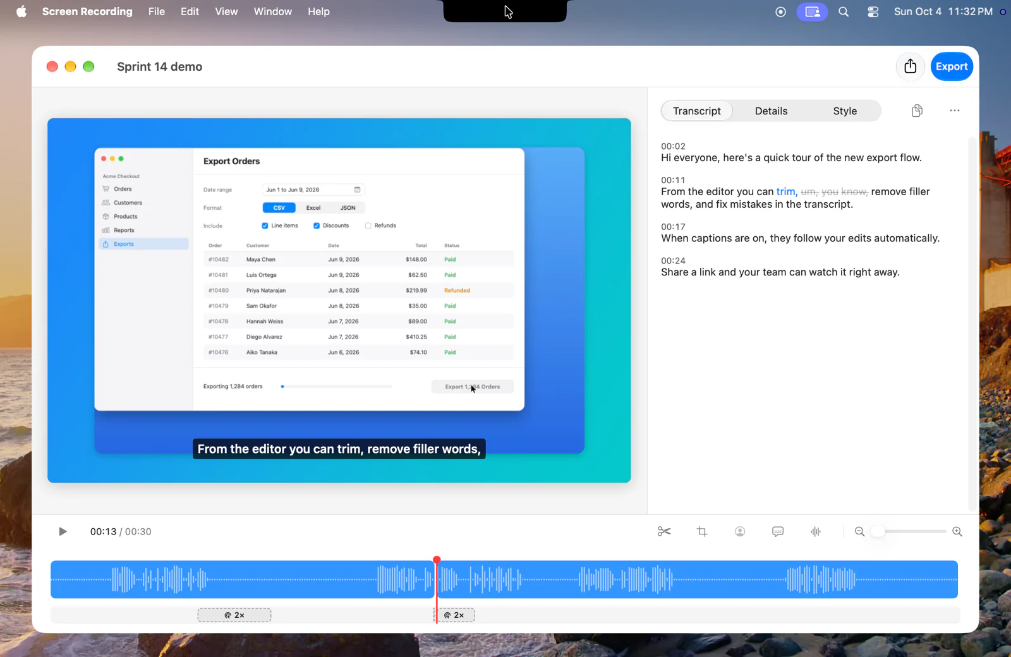Open Spotlight search in the menu bar
Image resolution: width=1011 pixels, height=657 pixels.
tap(844, 11)
